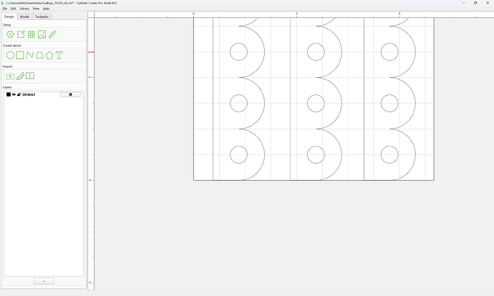
Task: Click the DEFAULT layer black color swatch
Action: point(9,94)
